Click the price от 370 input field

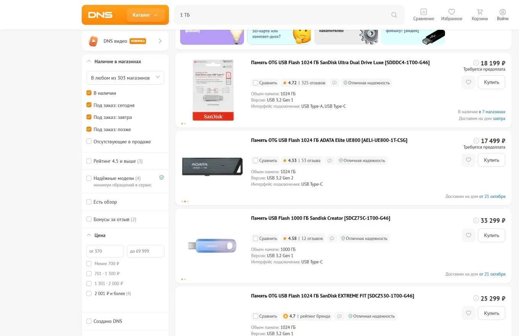tap(105, 251)
